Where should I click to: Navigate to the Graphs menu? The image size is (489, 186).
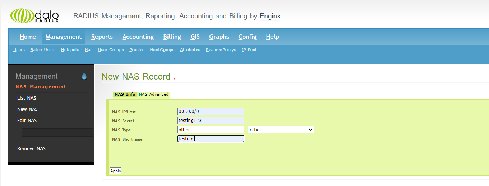coord(219,37)
